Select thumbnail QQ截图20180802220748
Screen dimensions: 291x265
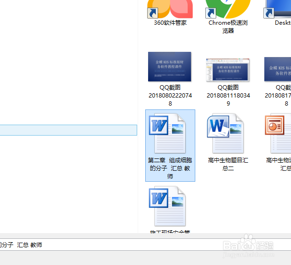pos(170,67)
